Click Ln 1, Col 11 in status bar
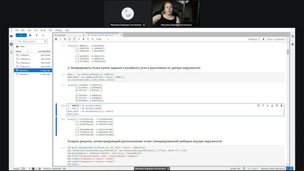 click(x=253, y=169)
